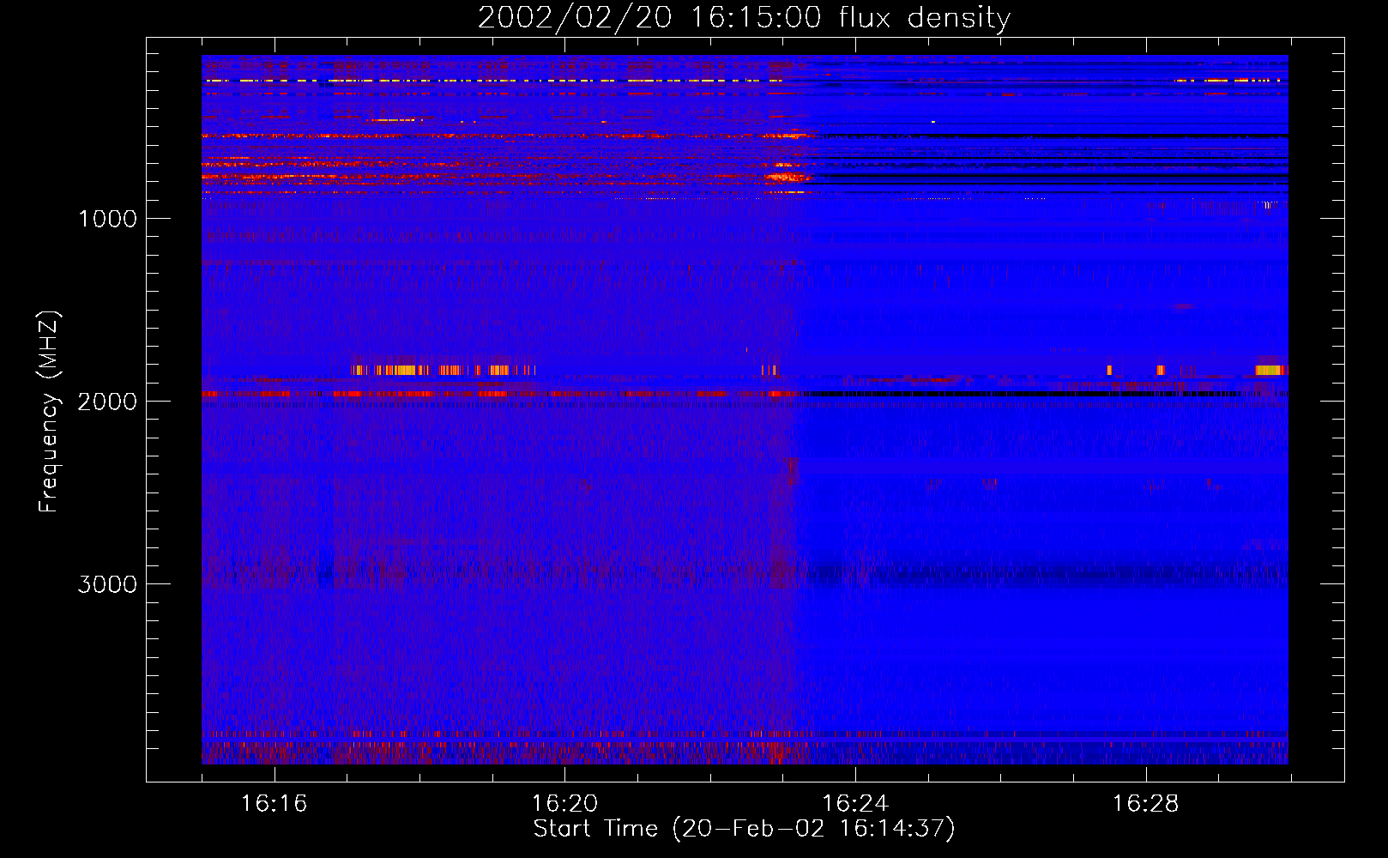Click the 16:28 time tick label
Screen dimensions: 1388x858
tap(1145, 803)
